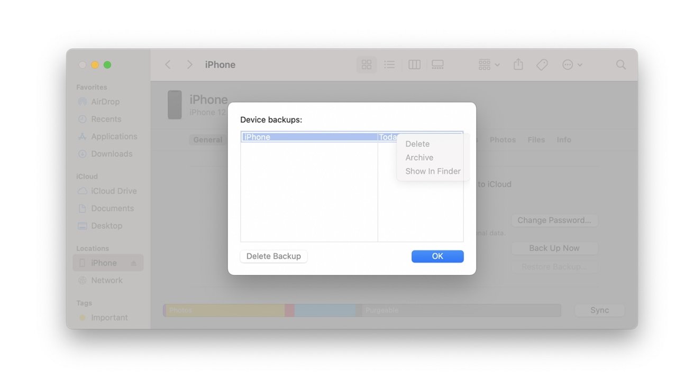
Task: Click the Share toolbar icon
Action: pyautogui.click(x=518, y=64)
